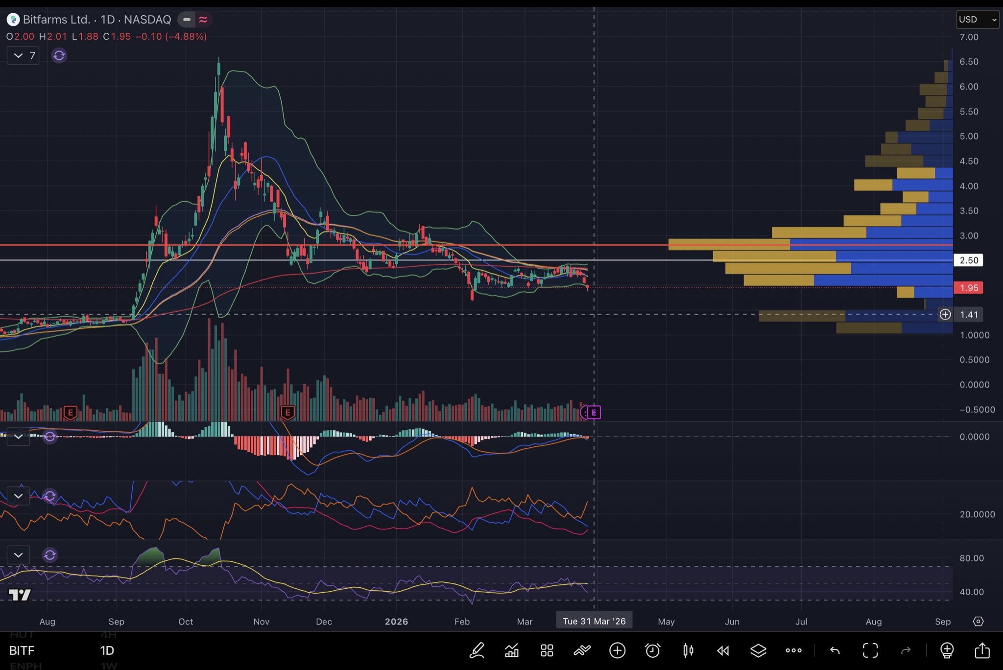1003x670 pixels.
Task: Click the share export button
Action: click(982, 650)
